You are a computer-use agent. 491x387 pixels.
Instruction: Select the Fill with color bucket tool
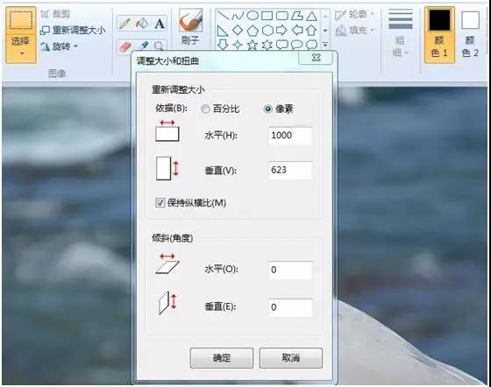click(142, 24)
